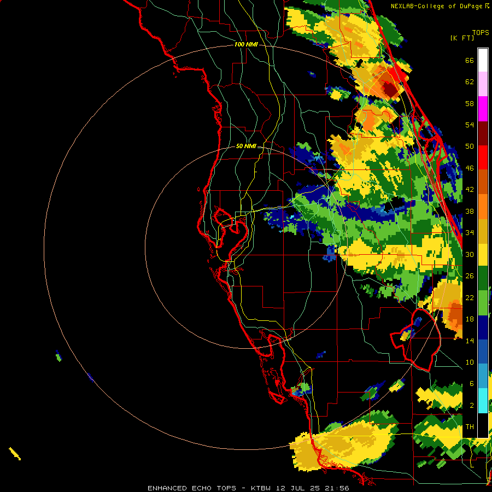492x492 pixels.
Task: Click the "66" legend value
Action: click(470, 60)
